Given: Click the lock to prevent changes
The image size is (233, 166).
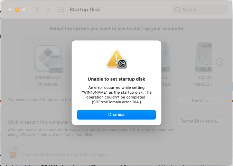Looking at the screenshot, I should [13, 152].
